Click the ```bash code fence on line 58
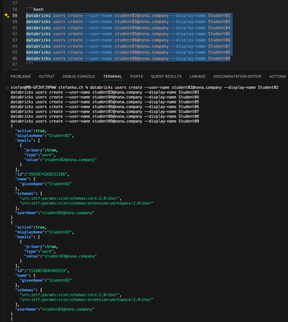The image size is (288, 322). [35, 9]
